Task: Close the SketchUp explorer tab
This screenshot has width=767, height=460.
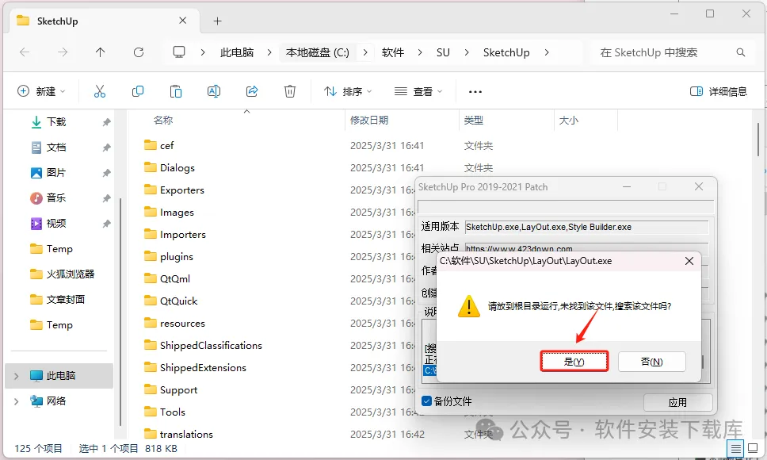Action: 182,21
